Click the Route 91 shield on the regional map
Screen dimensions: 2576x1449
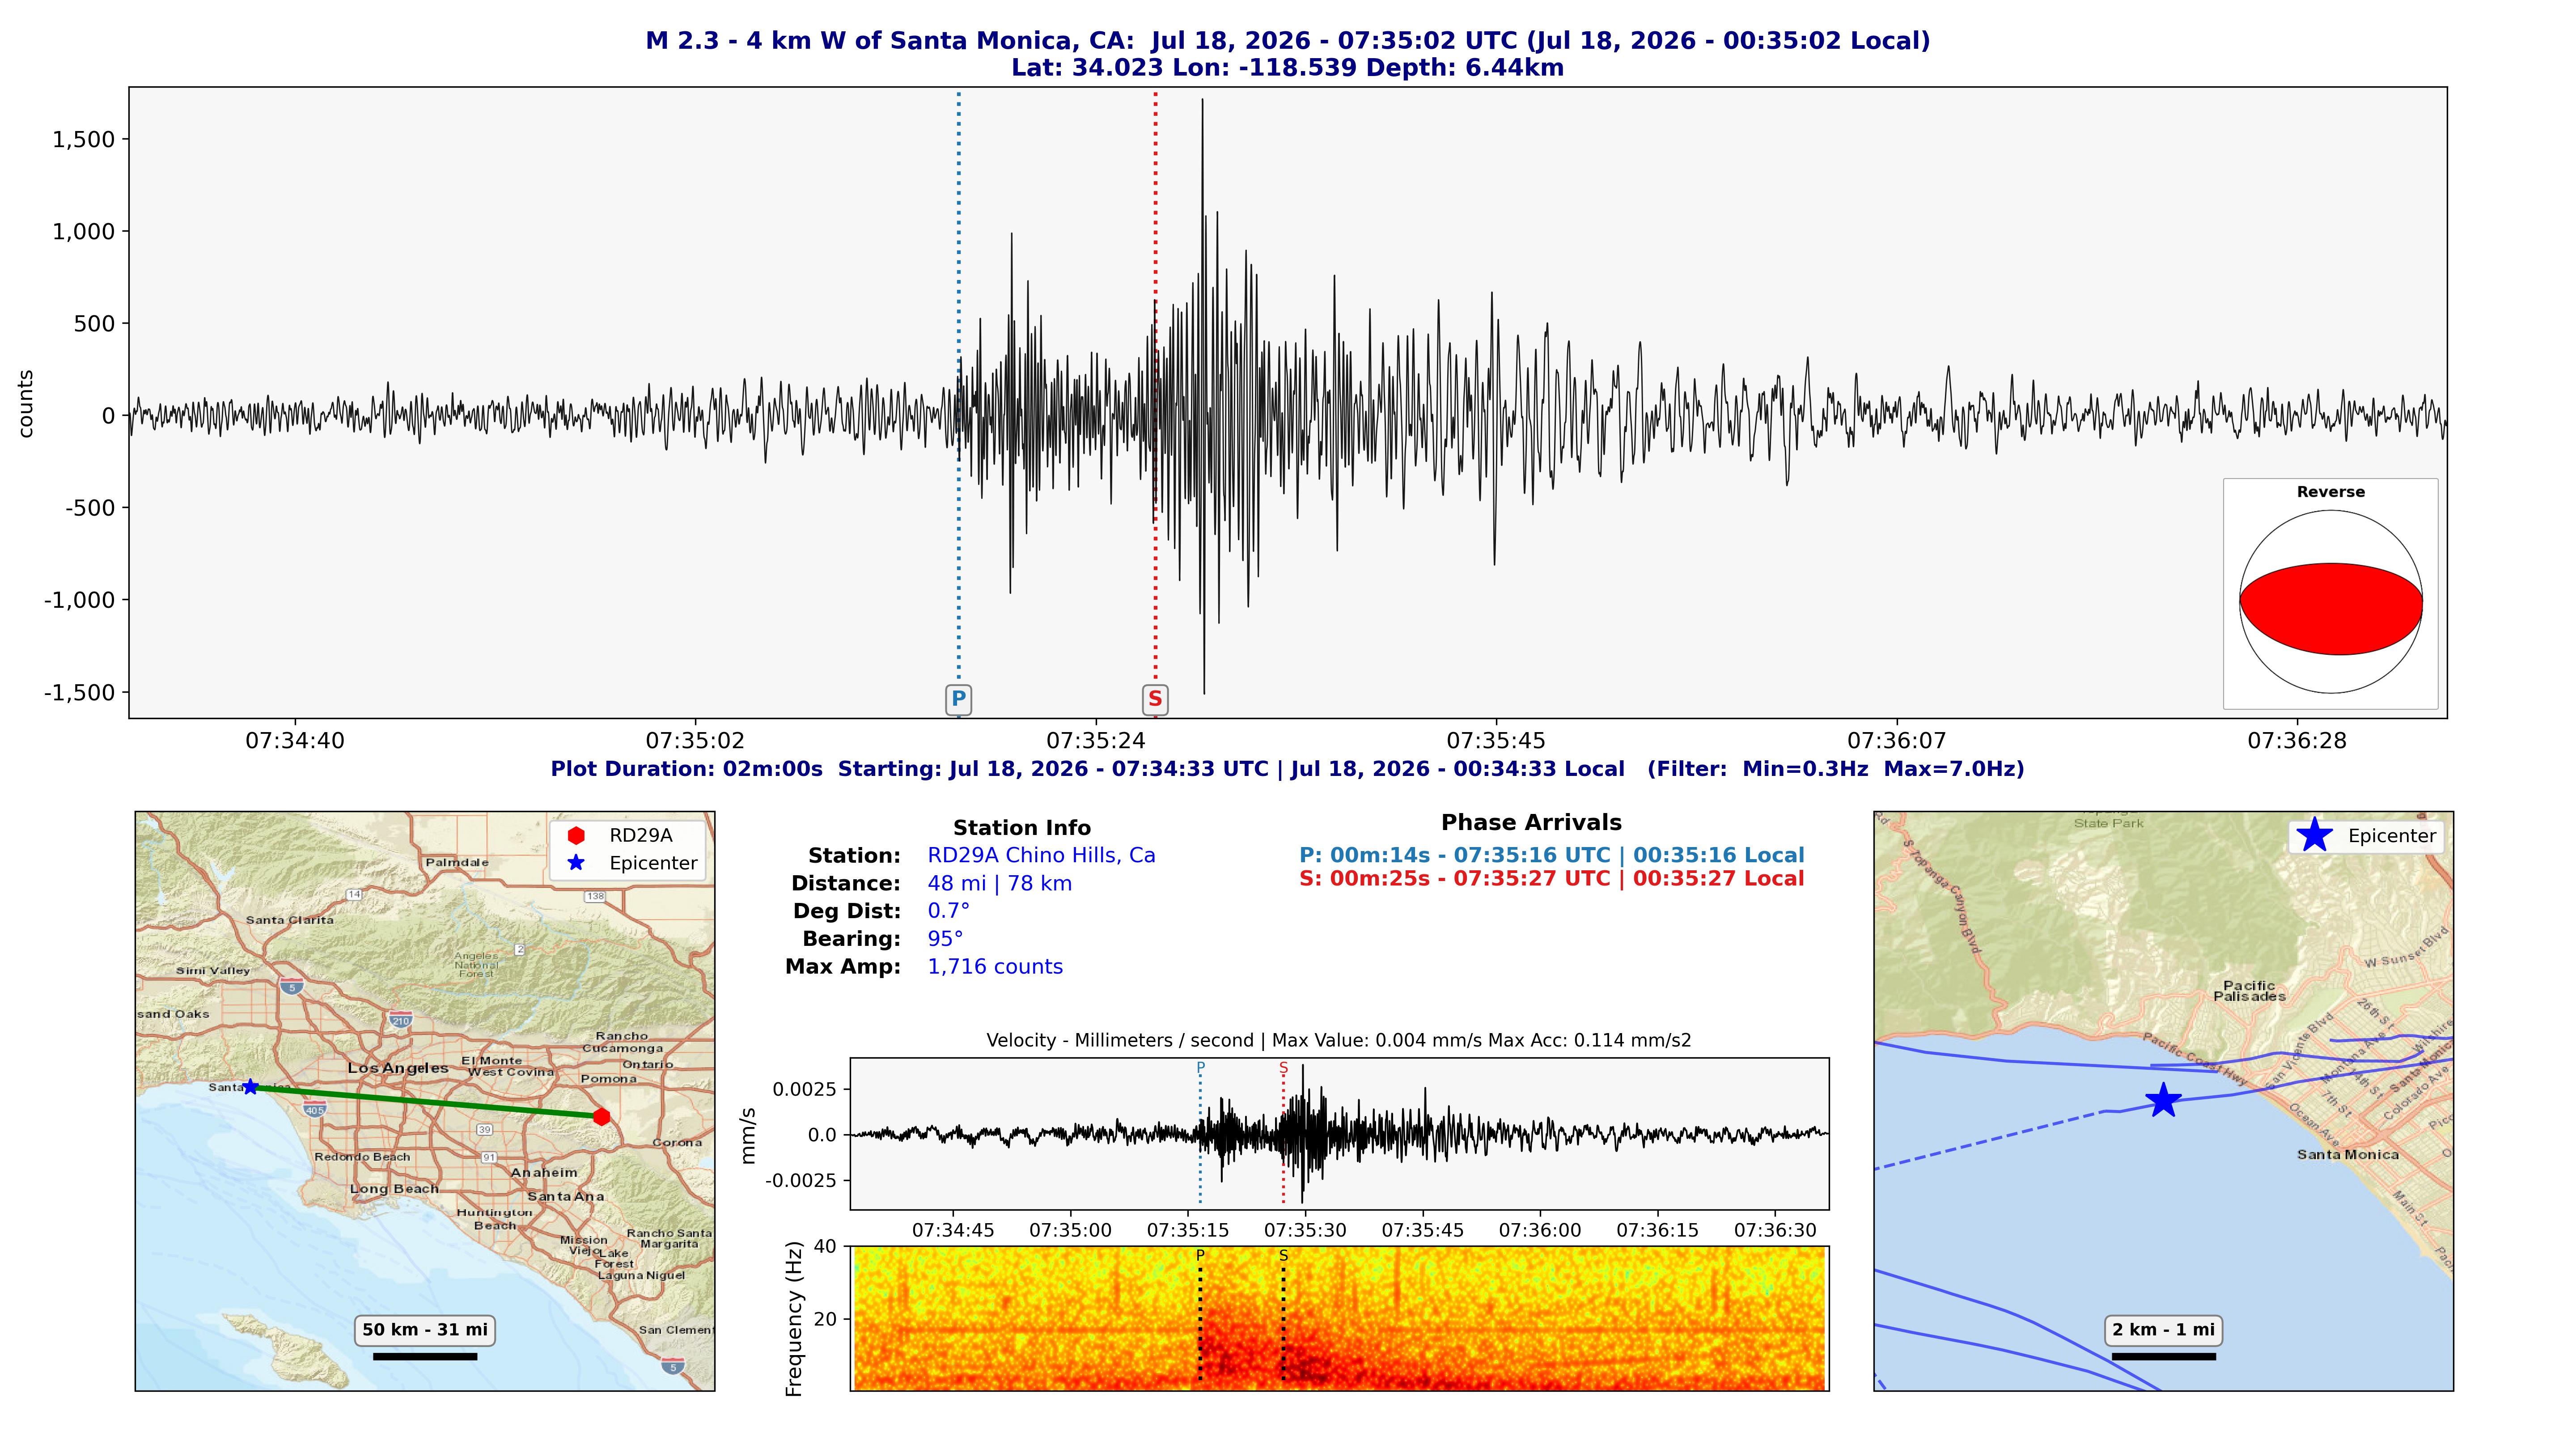(489, 1157)
